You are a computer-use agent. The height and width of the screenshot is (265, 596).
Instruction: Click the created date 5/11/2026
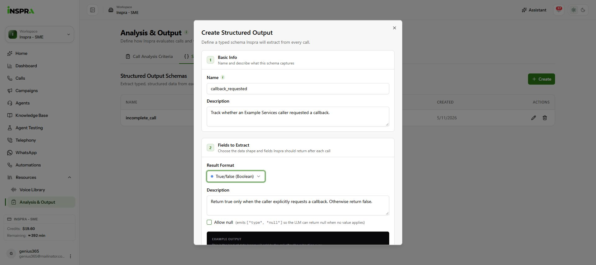coord(447,118)
